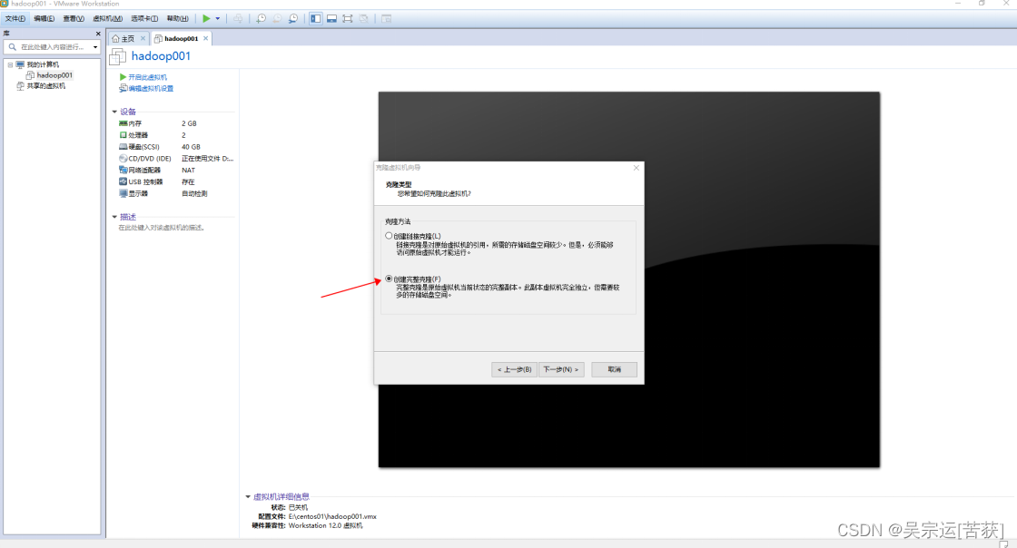
Task: Click the 已关机 status text
Action: click(298, 508)
